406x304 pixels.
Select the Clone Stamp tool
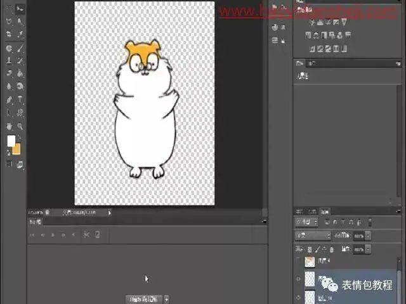click(x=9, y=61)
